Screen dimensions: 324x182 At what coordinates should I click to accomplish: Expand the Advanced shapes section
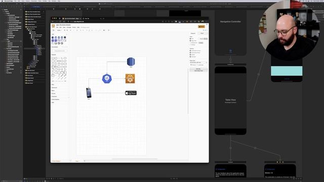pos(54,87)
